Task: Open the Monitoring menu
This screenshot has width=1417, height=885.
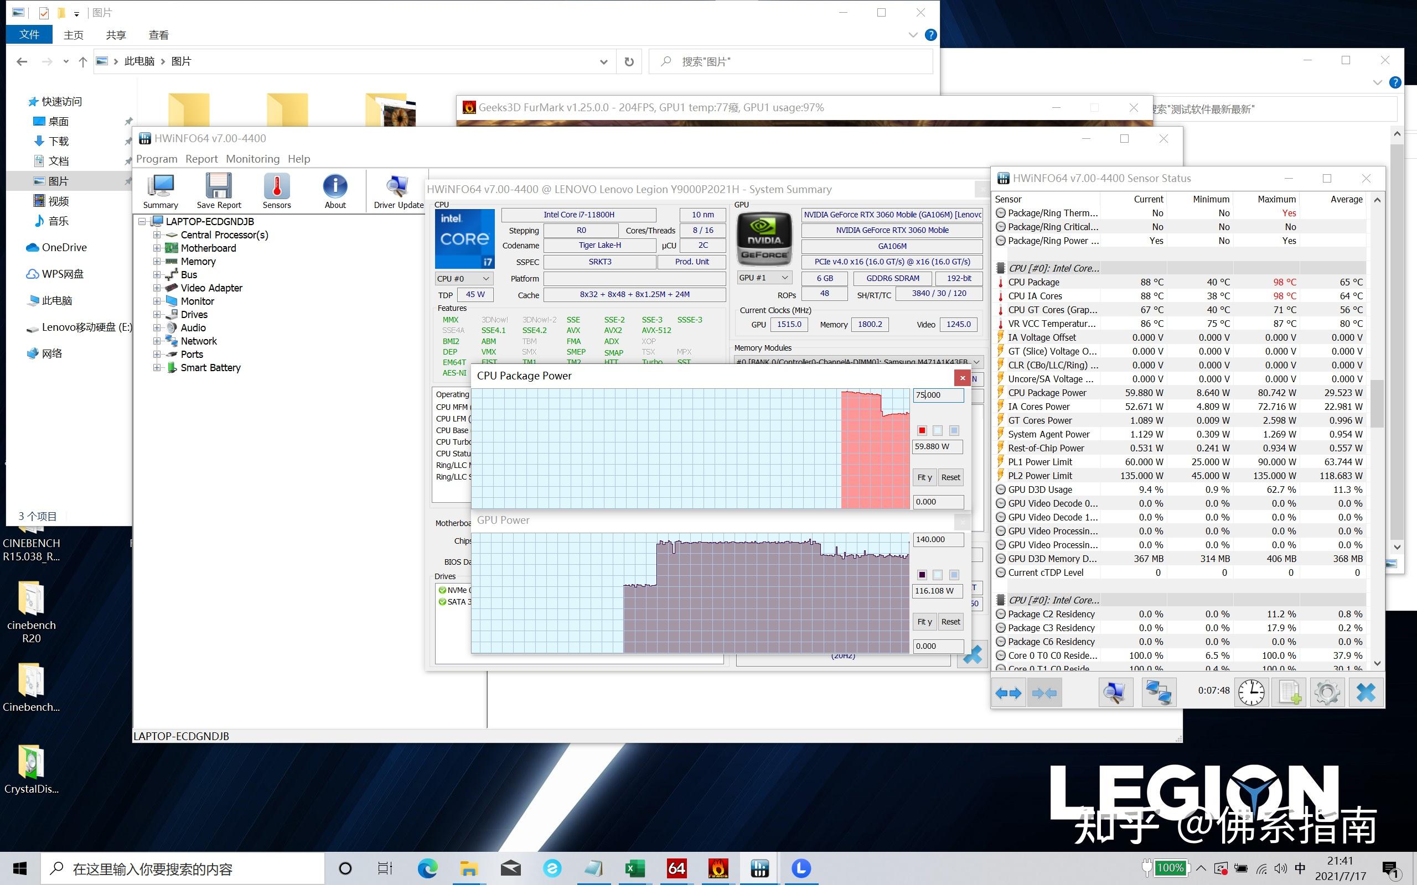Action: 252,159
